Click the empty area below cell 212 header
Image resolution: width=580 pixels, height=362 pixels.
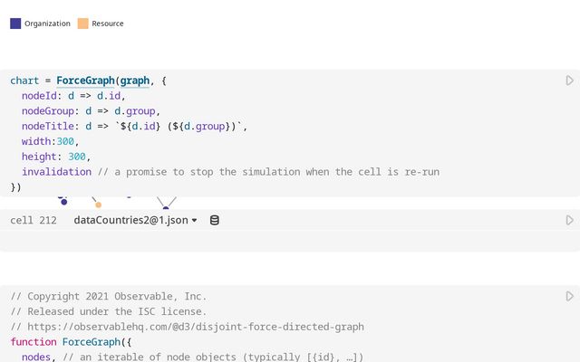tap(290, 241)
